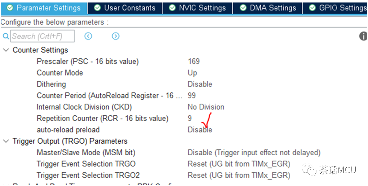Open the auto-reload preload Disable dropdown
This screenshot has height=186, width=368.
[200, 130]
